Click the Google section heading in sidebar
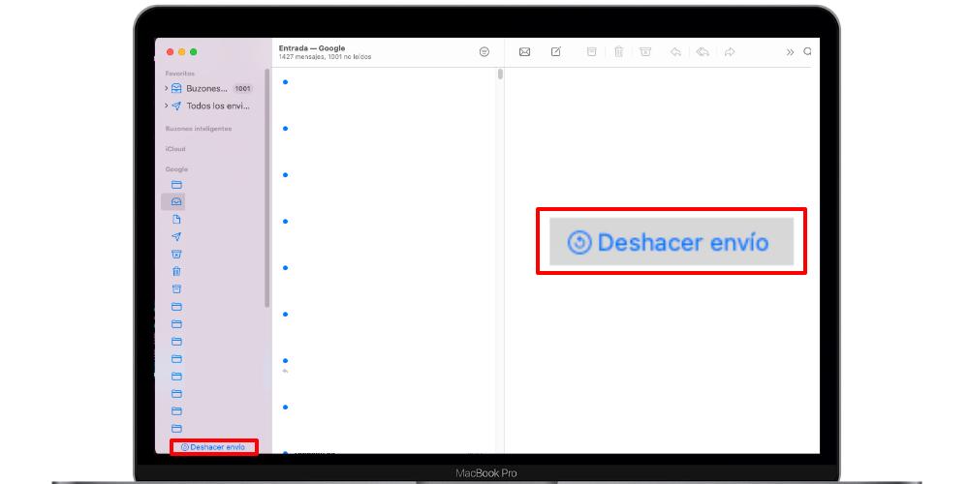Screen dimensions: 969x484 (176, 169)
